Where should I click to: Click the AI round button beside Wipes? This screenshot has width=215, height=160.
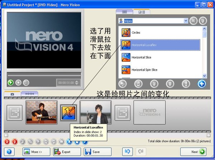[x=193, y=21]
